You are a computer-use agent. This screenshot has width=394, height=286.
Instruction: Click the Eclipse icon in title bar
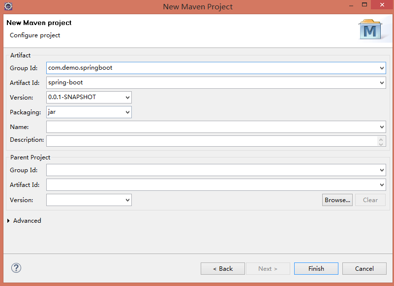pyautogui.click(x=8, y=6)
